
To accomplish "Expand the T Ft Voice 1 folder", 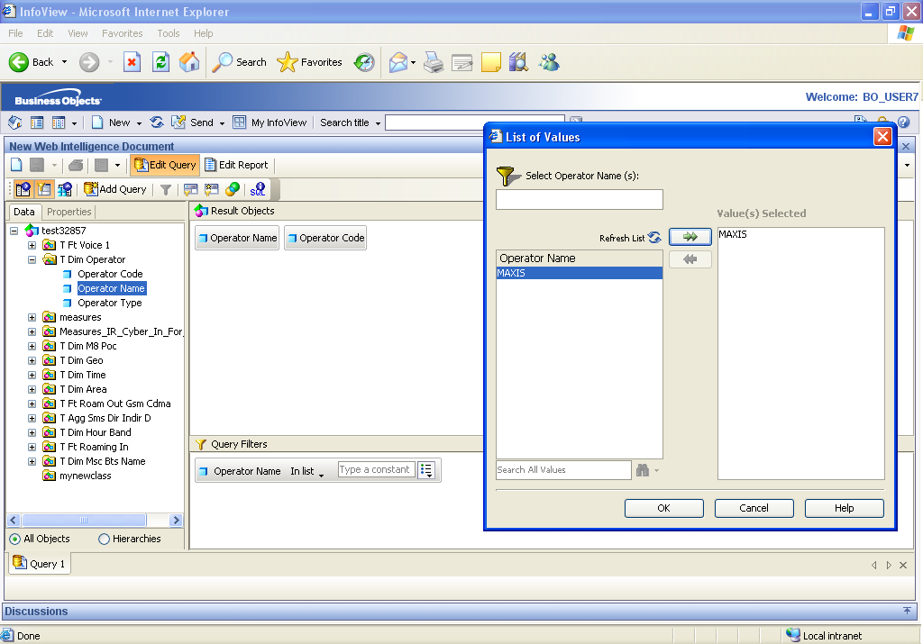I will point(32,245).
